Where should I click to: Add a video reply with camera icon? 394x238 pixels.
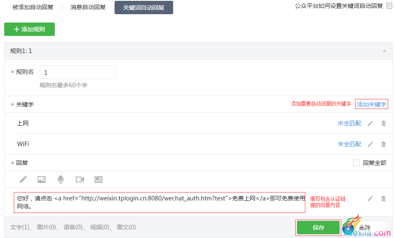click(80, 179)
